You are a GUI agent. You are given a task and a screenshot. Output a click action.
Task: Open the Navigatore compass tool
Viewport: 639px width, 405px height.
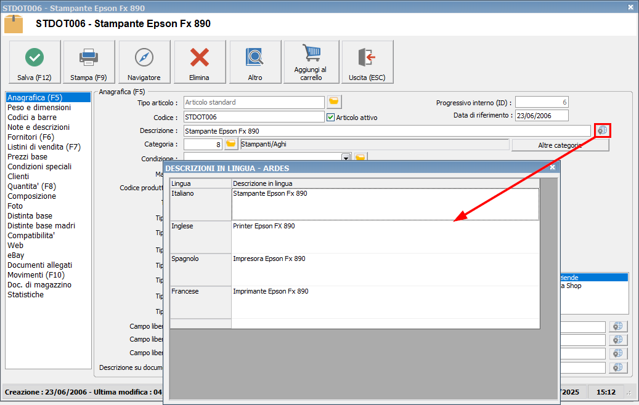pos(144,58)
